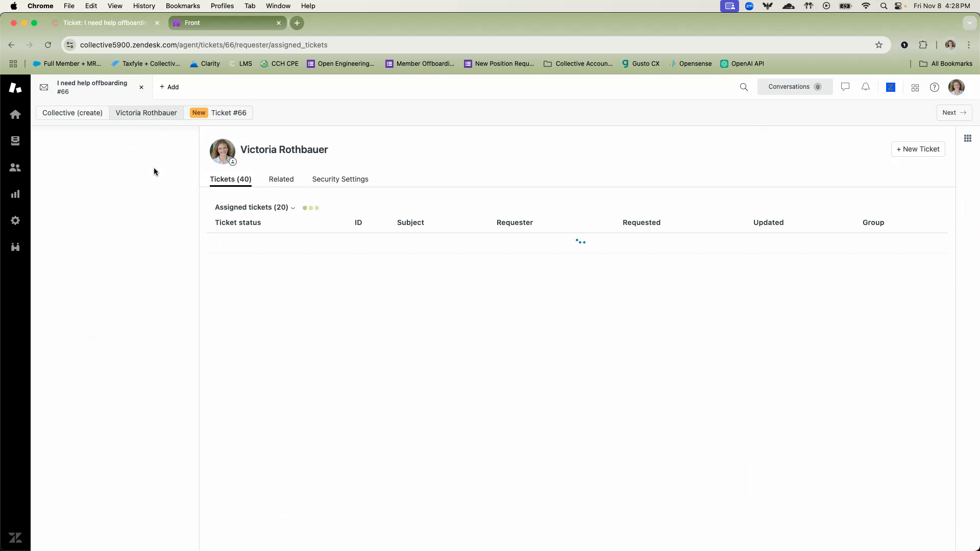Click the + New Ticket button
This screenshot has width=980, height=551.
[x=918, y=149]
